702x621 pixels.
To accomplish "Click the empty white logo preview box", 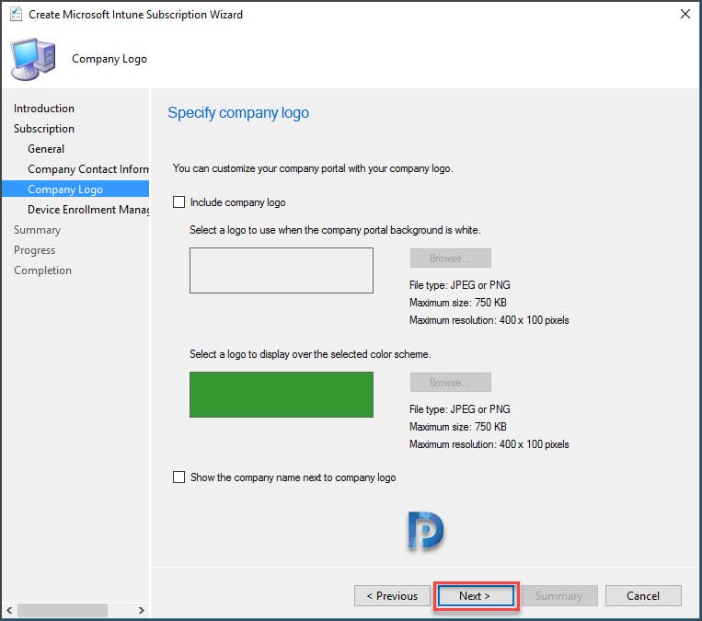I will tap(282, 270).
